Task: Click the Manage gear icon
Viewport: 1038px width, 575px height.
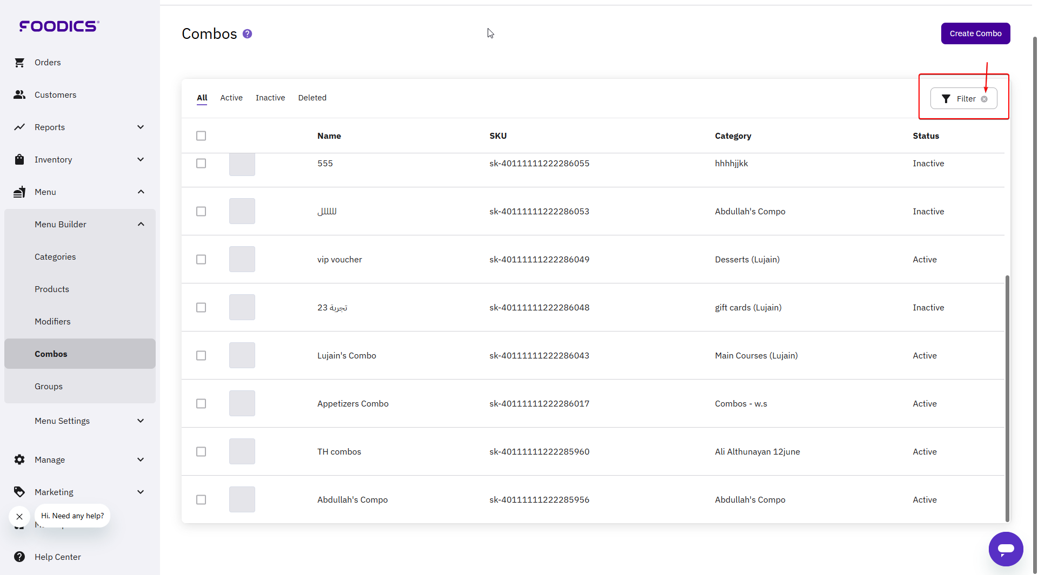Action: click(19, 459)
